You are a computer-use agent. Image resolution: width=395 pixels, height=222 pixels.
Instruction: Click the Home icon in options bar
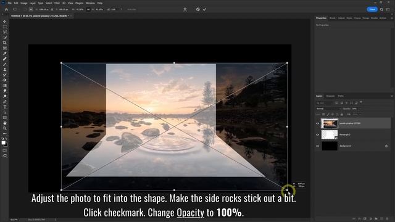point(6,9)
